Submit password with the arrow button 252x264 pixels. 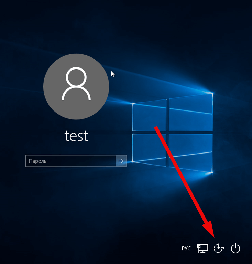pyautogui.click(x=121, y=161)
